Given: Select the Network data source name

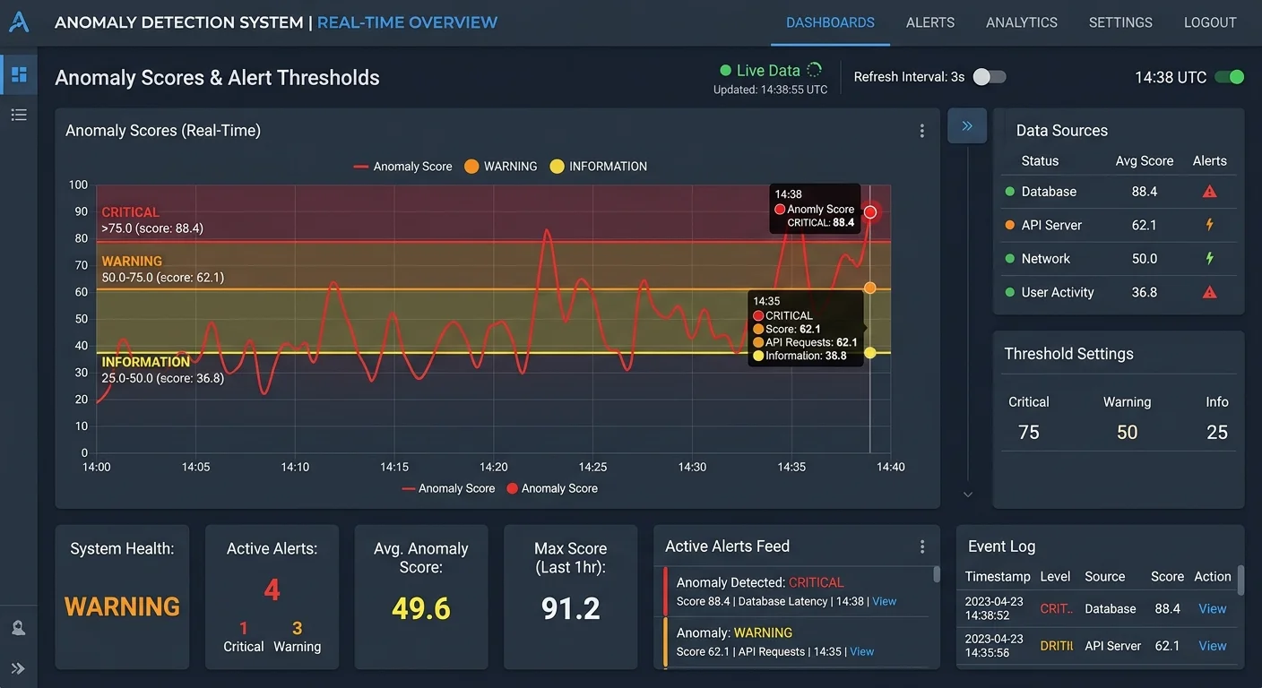Looking at the screenshot, I should pyautogui.click(x=1045, y=258).
